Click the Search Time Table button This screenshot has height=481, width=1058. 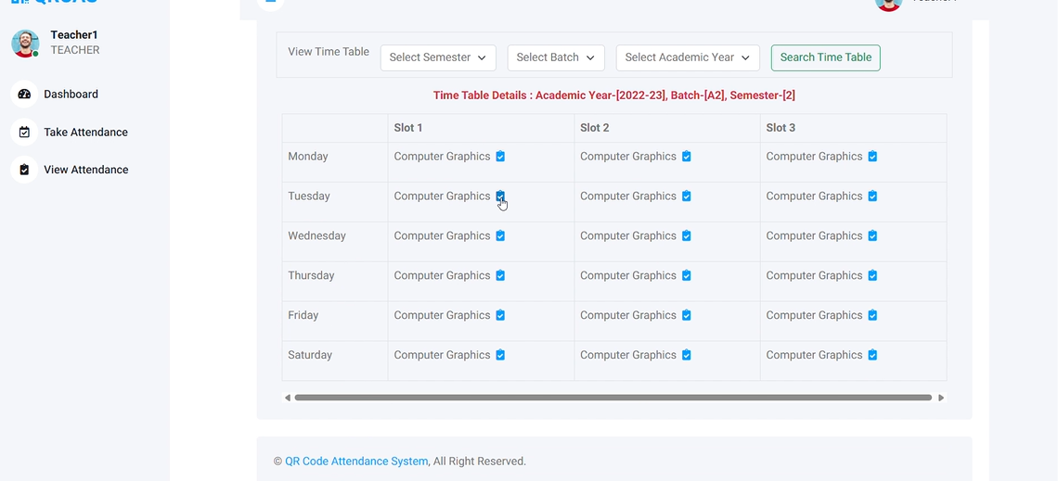pos(825,57)
